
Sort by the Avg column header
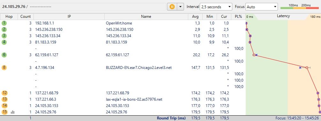click(x=195, y=17)
